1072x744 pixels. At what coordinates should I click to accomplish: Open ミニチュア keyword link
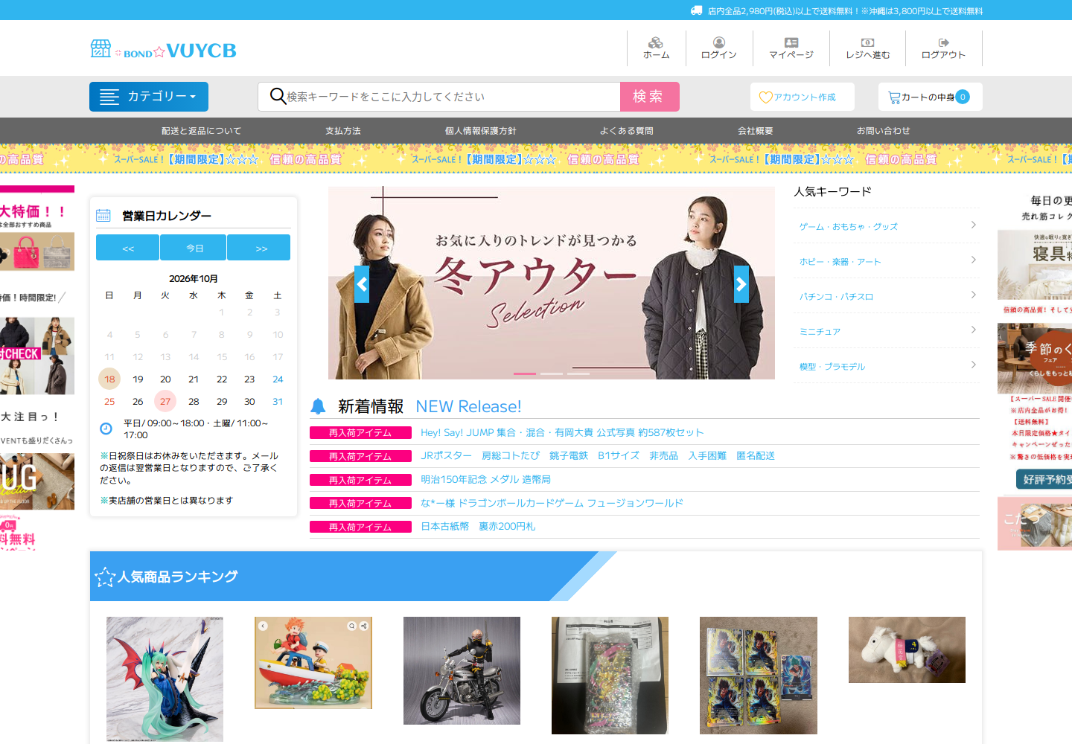pyautogui.click(x=820, y=332)
